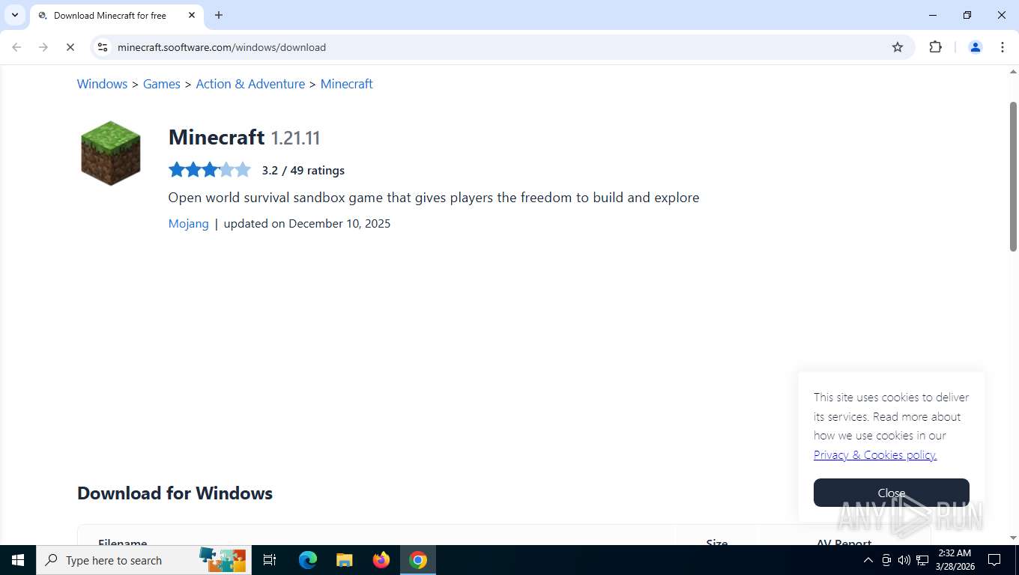Screen dimensions: 1019x575
Task: Stop loading the page
Action: point(70,47)
